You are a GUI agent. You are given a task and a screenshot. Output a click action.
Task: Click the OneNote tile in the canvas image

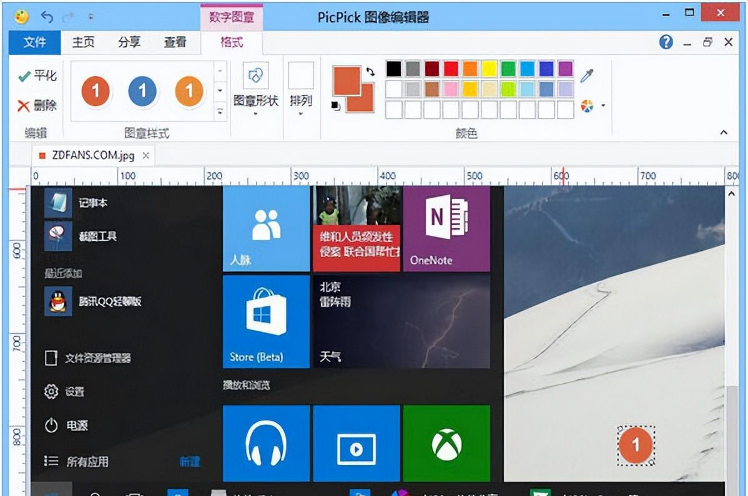[446, 229]
